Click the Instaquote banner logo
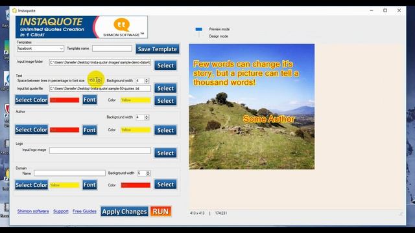 82,27
